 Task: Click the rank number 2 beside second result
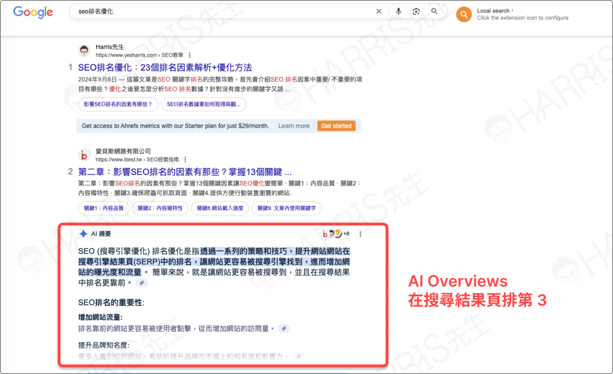[70, 171]
